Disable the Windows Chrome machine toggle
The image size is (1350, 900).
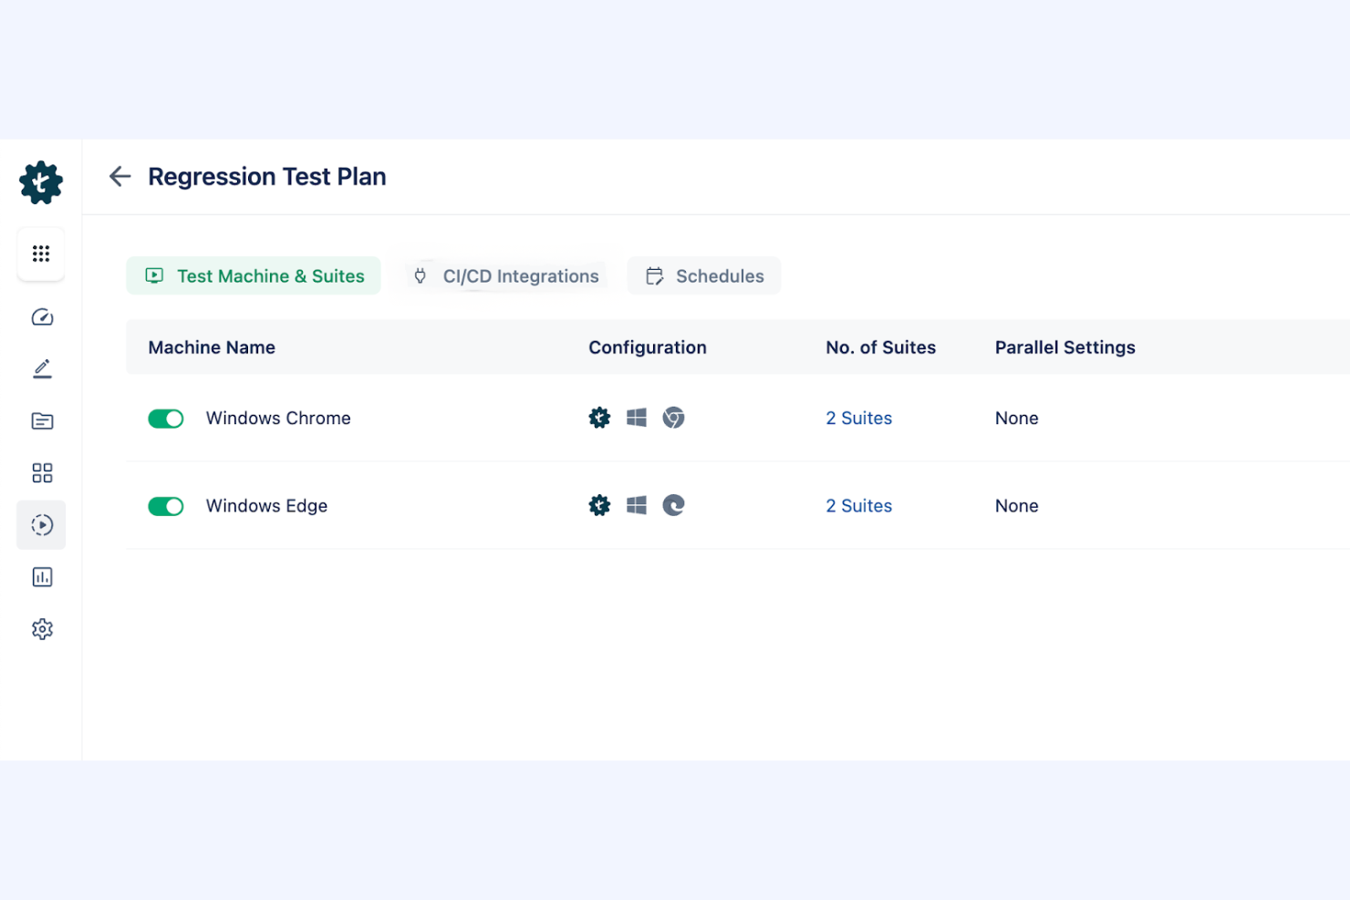pyautogui.click(x=166, y=419)
